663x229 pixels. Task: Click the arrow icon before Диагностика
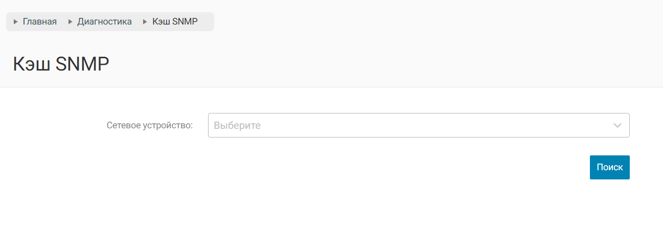coord(70,22)
